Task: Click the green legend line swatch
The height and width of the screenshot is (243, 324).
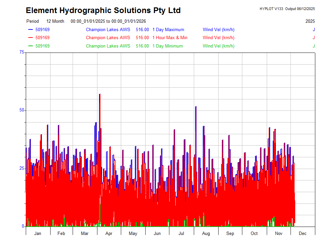Action: point(30,46)
